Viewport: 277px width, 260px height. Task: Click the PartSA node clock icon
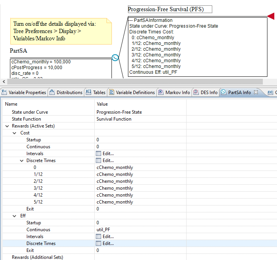(x=115, y=58)
